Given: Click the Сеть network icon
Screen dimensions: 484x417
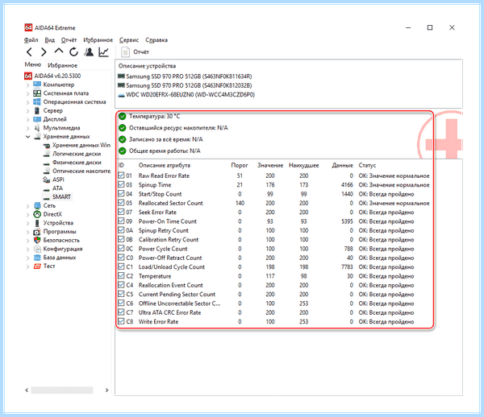Looking at the screenshot, I should click(x=37, y=205).
